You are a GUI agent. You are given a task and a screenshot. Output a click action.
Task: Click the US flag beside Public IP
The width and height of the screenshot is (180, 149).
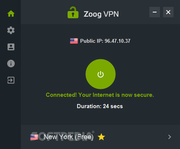(x=74, y=41)
